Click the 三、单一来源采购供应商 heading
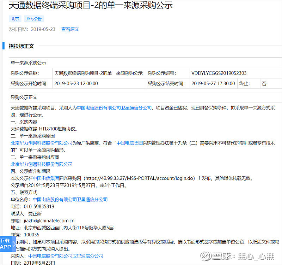The height and width of the screenshot is (265, 282). [x=35, y=157]
